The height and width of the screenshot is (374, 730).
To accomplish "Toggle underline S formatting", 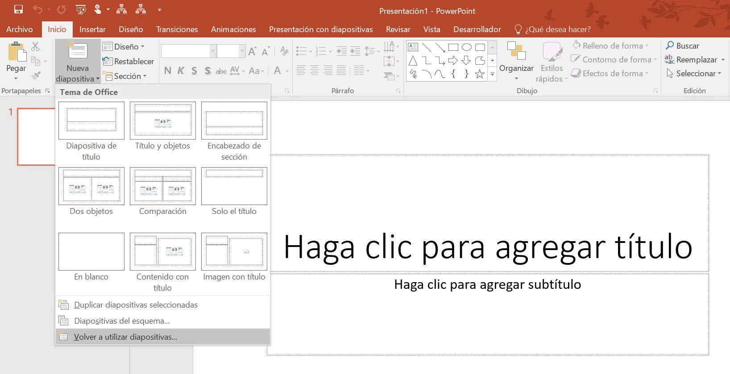I will pyautogui.click(x=194, y=70).
